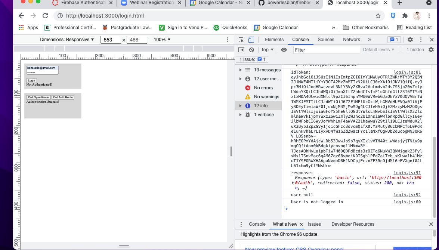Show the console sidebar panel icon
The width and height of the screenshot is (439, 250).
pos(241,49)
